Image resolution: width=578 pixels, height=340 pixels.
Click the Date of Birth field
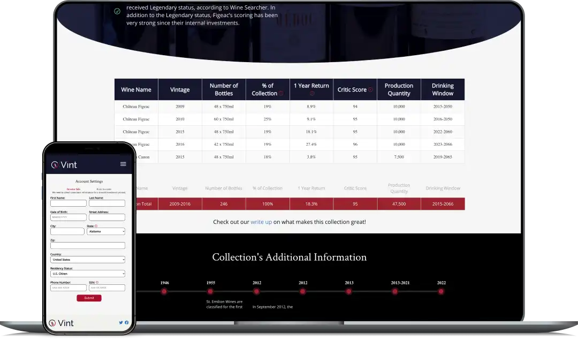[x=68, y=217]
